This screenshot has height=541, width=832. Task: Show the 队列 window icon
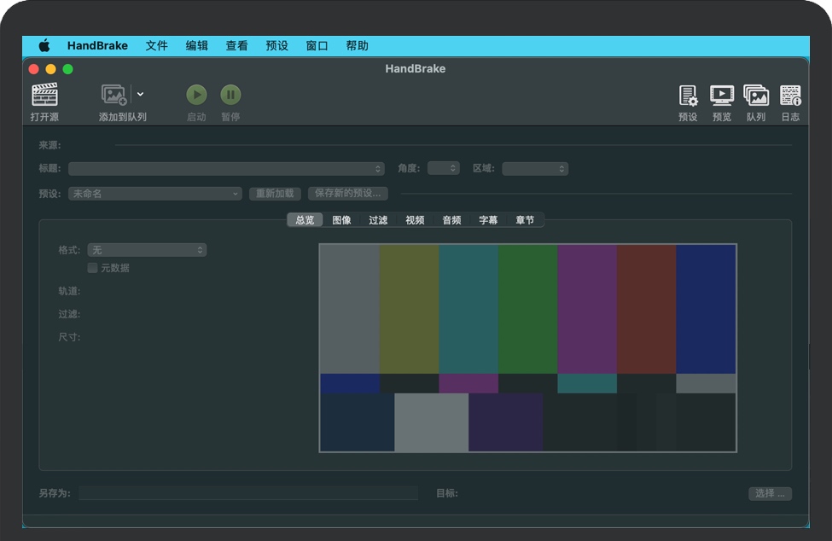[x=756, y=96]
